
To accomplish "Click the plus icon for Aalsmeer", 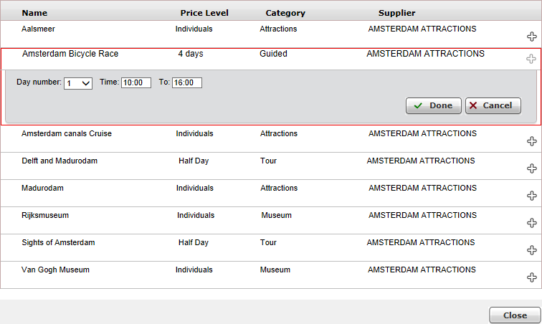I will pyautogui.click(x=531, y=37).
